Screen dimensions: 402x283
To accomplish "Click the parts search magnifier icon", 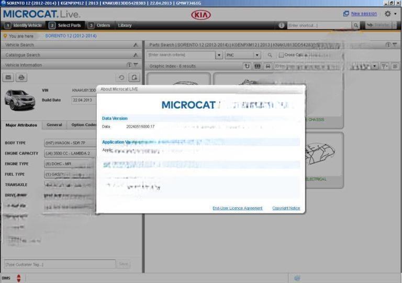I will click(x=270, y=55).
